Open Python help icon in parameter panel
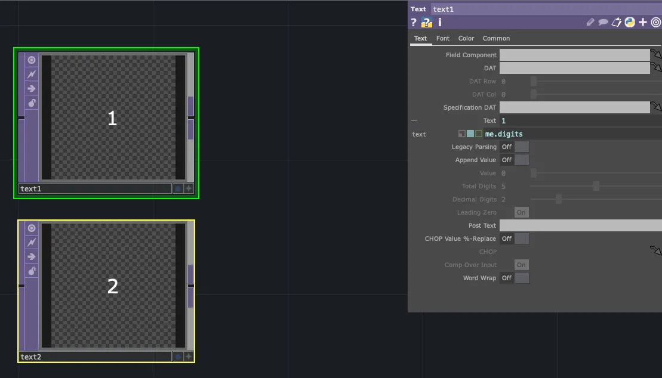 (x=426, y=23)
